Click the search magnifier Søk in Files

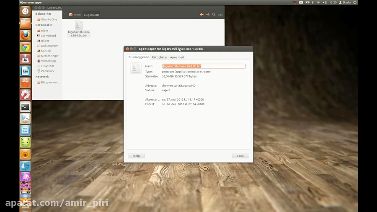[x=214, y=15]
